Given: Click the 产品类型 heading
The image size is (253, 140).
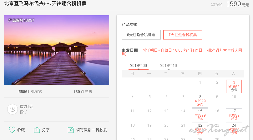Looking at the screenshot, I should point(129,24).
